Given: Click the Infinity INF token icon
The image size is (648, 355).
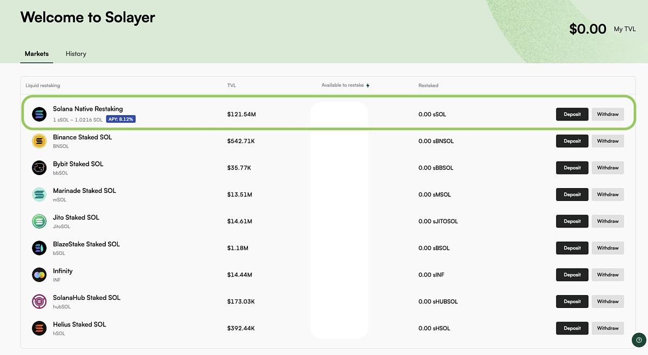Looking at the screenshot, I should (39, 274).
